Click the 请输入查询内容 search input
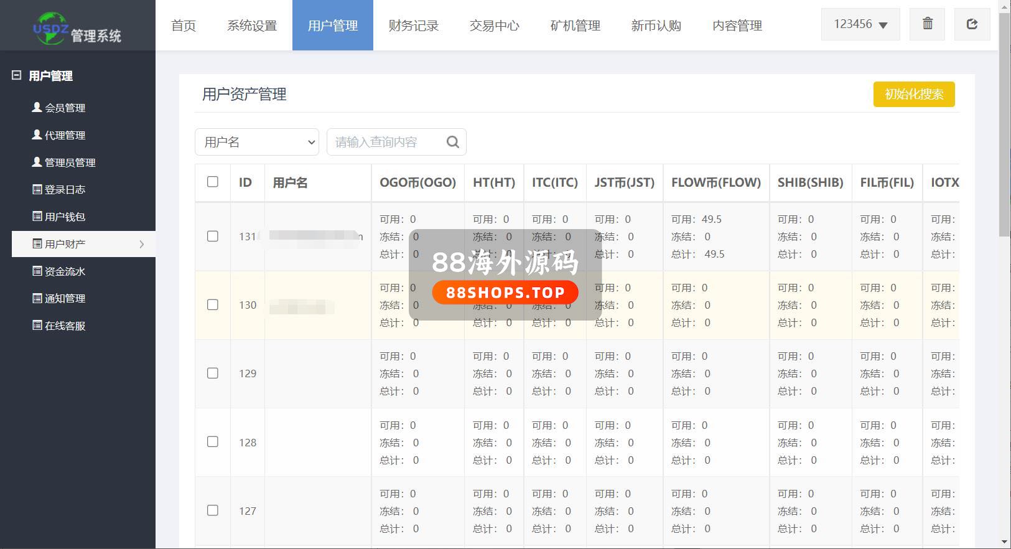1011x549 pixels. [x=386, y=142]
